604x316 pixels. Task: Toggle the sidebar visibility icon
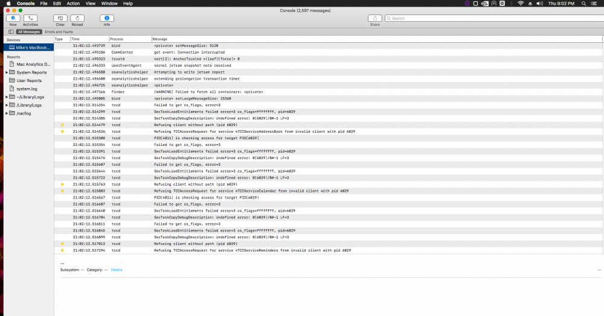point(11,32)
